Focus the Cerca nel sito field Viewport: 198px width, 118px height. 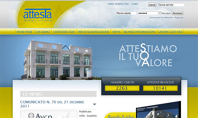pos(171,5)
